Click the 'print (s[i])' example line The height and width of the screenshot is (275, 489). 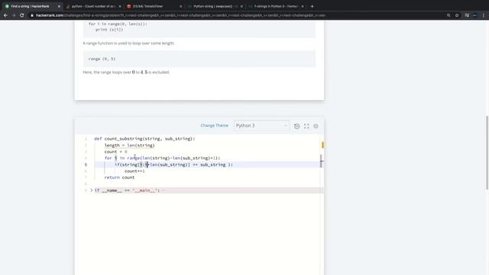(x=109, y=30)
